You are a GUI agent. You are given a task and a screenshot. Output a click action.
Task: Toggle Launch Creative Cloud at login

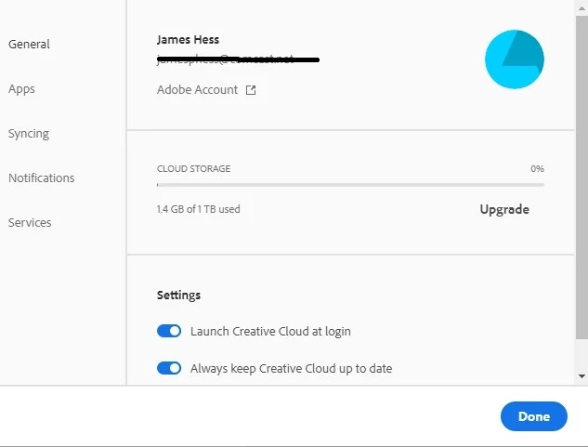tap(169, 331)
